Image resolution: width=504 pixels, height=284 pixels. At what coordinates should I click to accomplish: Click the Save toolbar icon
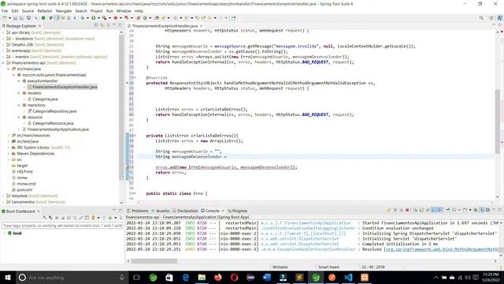pyautogui.click(x=15, y=18)
